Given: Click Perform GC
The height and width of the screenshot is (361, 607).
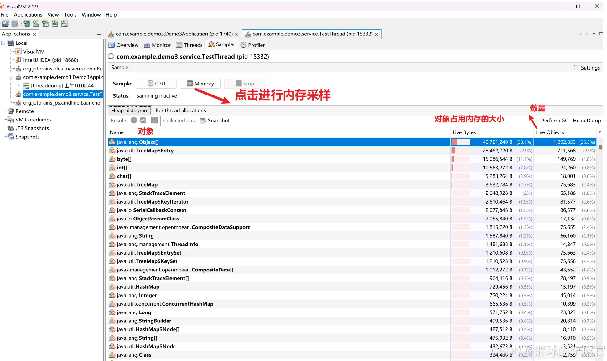Looking at the screenshot, I should [x=554, y=121].
